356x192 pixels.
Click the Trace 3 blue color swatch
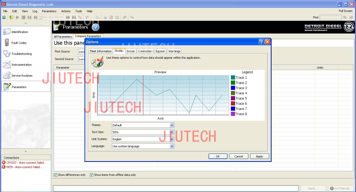click(233, 88)
